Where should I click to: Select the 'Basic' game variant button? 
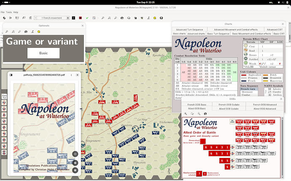[x=43, y=53]
